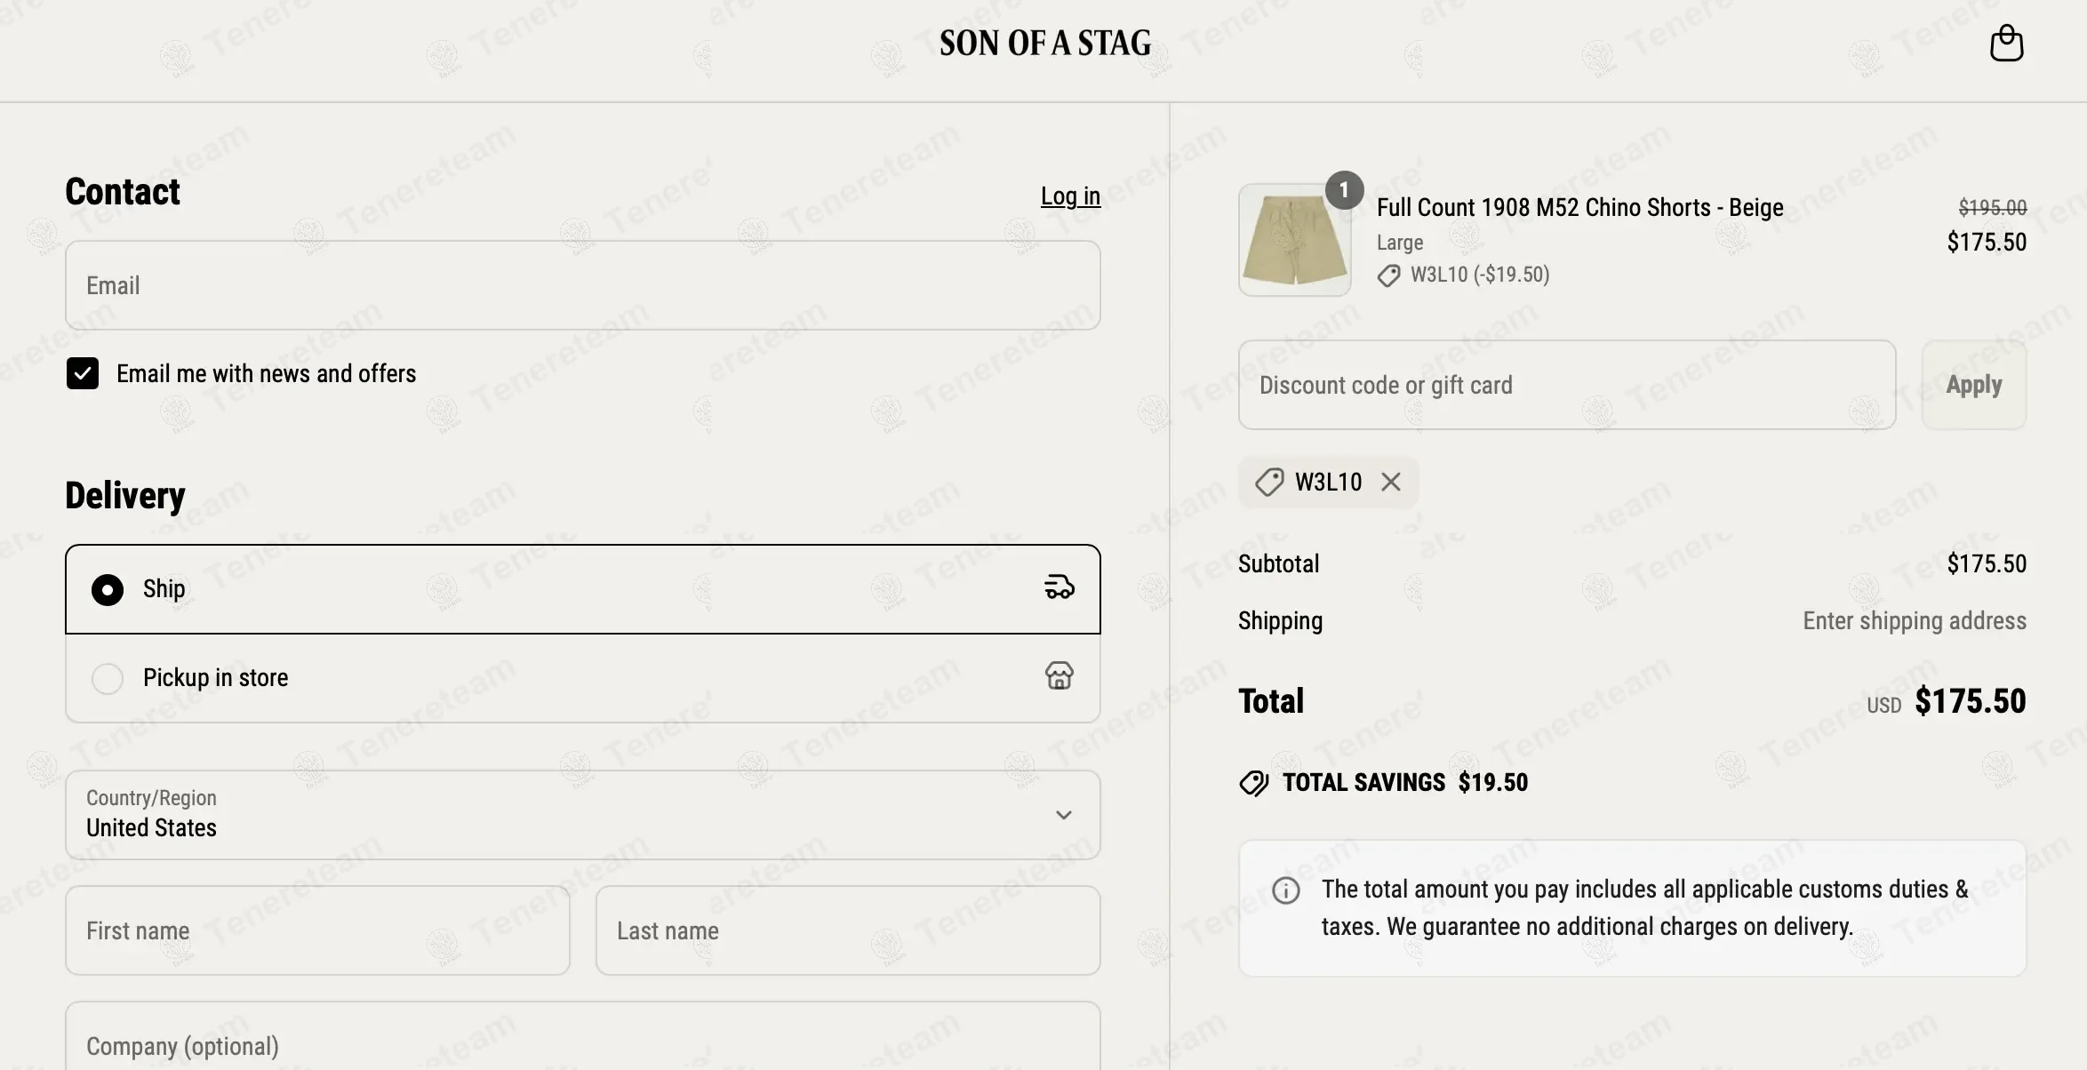The width and height of the screenshot is (2087, 1070).
Task: Click the Pickup in store shop icon
Action: 1059,676
